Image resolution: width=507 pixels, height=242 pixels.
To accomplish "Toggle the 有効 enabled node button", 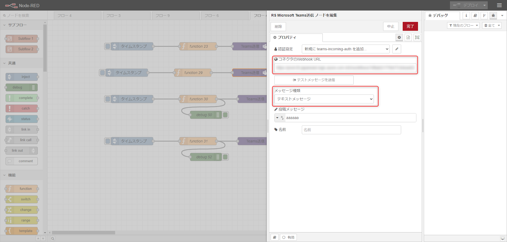I will click(288, 237).
